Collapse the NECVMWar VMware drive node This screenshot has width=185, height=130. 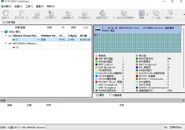tap(6, 43)
